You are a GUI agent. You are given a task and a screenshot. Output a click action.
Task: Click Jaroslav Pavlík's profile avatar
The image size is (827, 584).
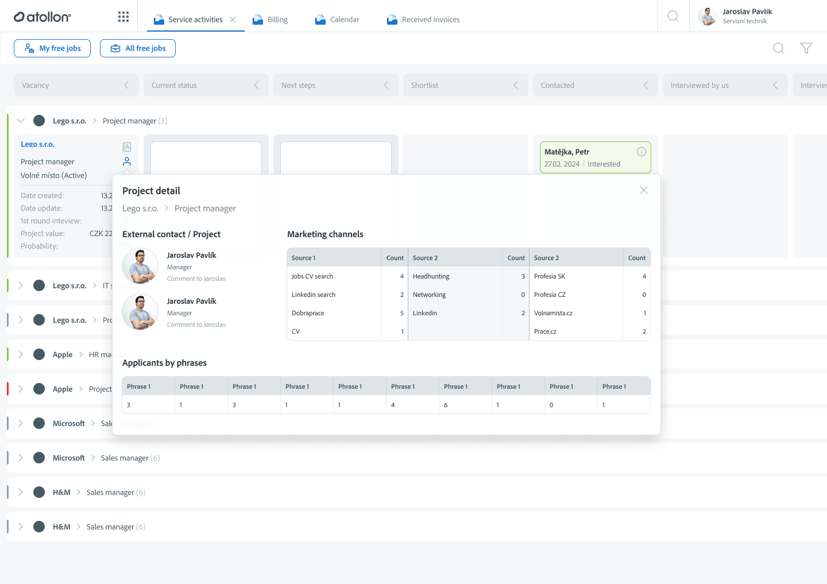707,16
